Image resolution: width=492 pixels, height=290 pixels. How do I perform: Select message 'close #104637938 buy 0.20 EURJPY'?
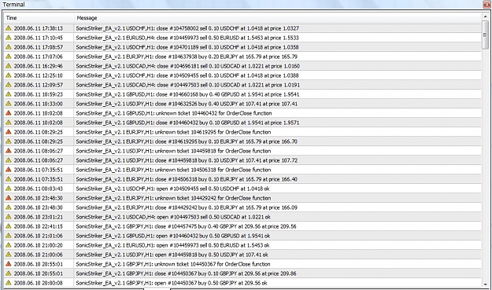pos(187,57)
